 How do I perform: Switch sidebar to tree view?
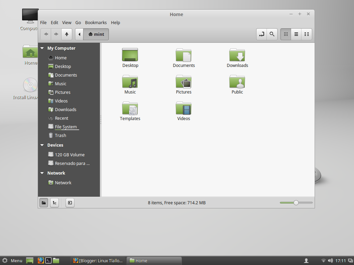(x=54, y=203)
